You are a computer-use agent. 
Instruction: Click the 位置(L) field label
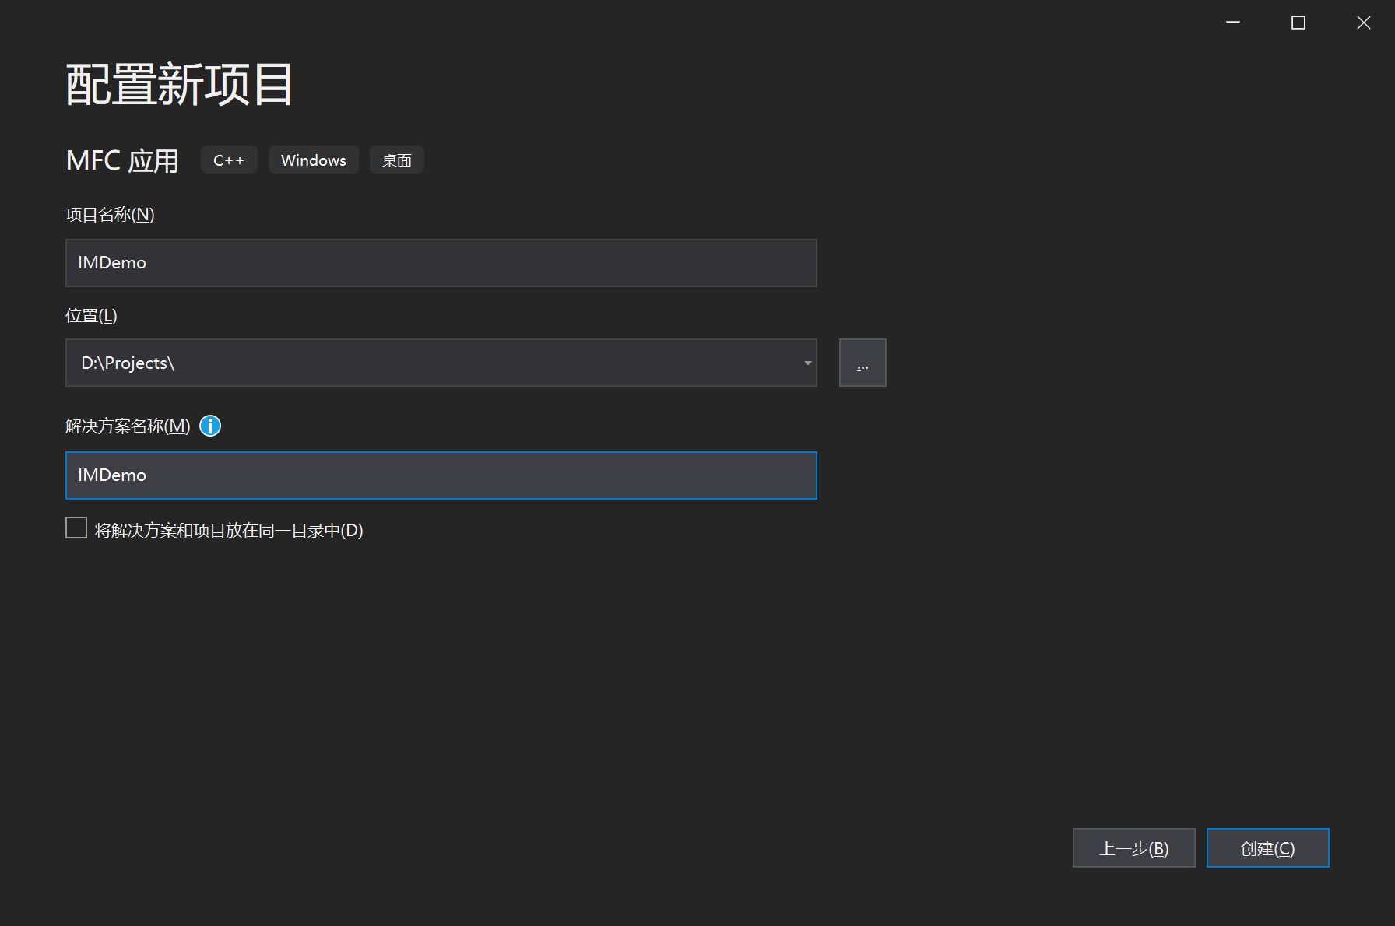point(91,316)
